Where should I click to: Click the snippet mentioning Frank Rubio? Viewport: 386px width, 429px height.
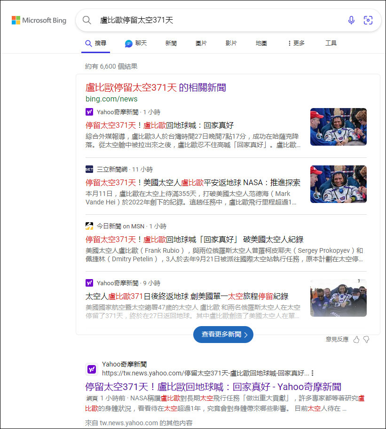[224, 255]
